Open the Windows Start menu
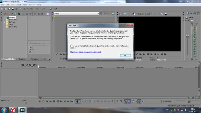The height and width of the screenshot is (113, 201). point(4,110)
